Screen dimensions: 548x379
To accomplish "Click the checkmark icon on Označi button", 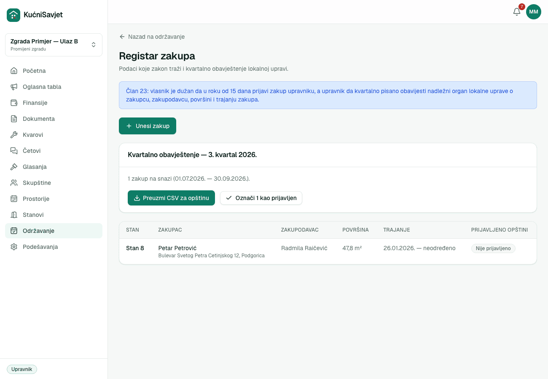I will [229, 198].
